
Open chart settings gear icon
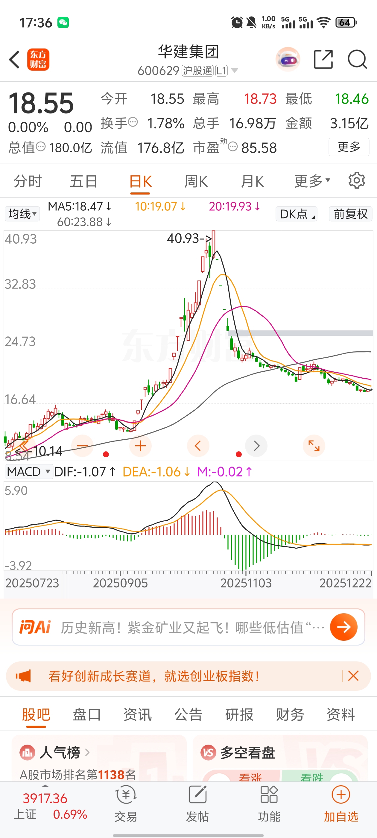pyautogui.click(x=357, y=180)
